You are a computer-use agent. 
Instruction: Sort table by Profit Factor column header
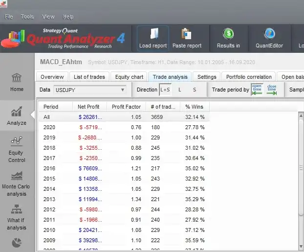[126, 107]
